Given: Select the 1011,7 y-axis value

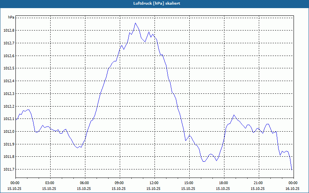Looking at the screenshot, I should point(9,169).
